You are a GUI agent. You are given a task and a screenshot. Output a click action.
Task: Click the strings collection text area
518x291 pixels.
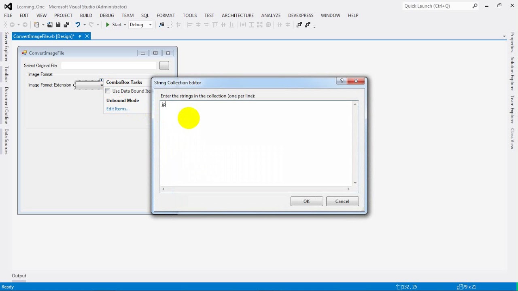(x=256, y=143)
